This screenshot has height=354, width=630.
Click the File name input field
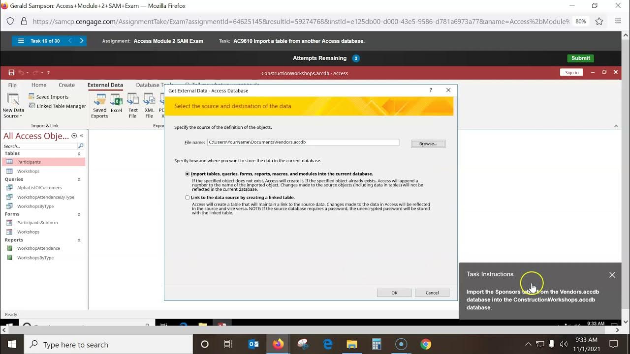303,143
